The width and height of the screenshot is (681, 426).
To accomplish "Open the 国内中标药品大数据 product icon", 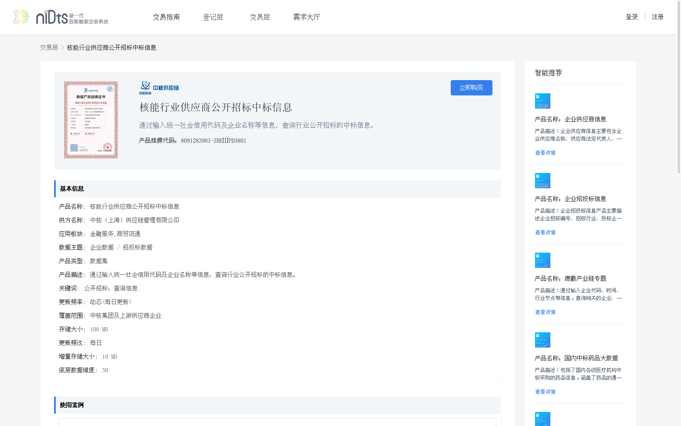I will [x=543, y=340].
